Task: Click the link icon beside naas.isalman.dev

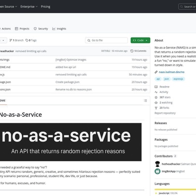Action: (156, 72)
